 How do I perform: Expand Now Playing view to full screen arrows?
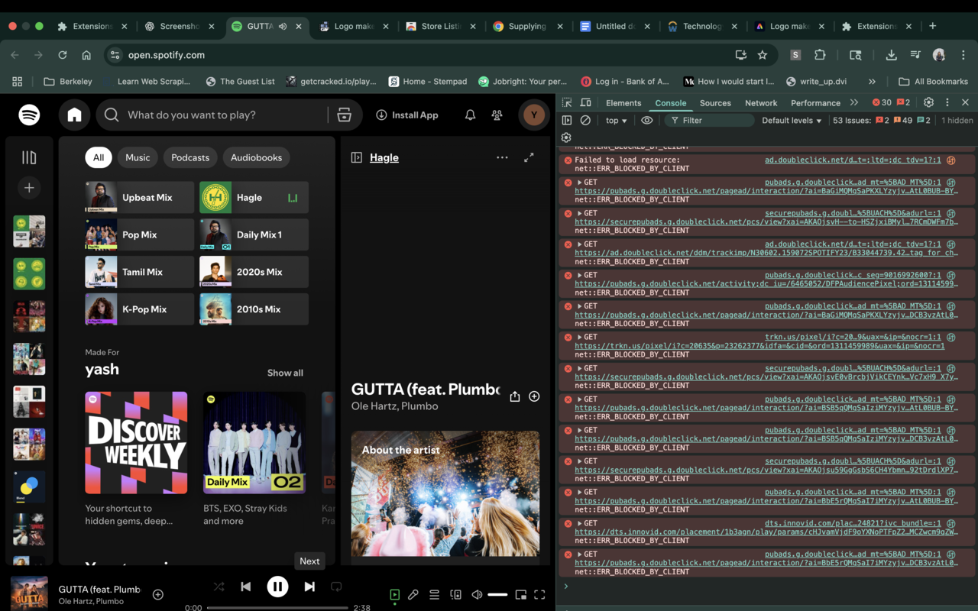click(x=529, y=157)
